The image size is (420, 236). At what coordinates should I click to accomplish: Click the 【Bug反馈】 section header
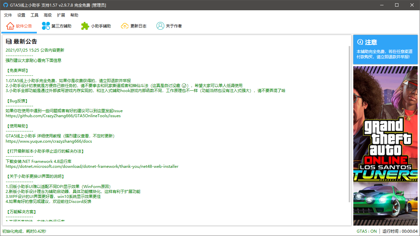point(17,101)
